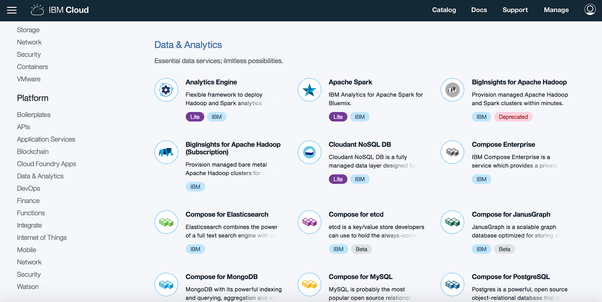The width and height of the screenshot is (602, 302).
Task: Open Support in the top navigation
Action: tap(515, 10)
